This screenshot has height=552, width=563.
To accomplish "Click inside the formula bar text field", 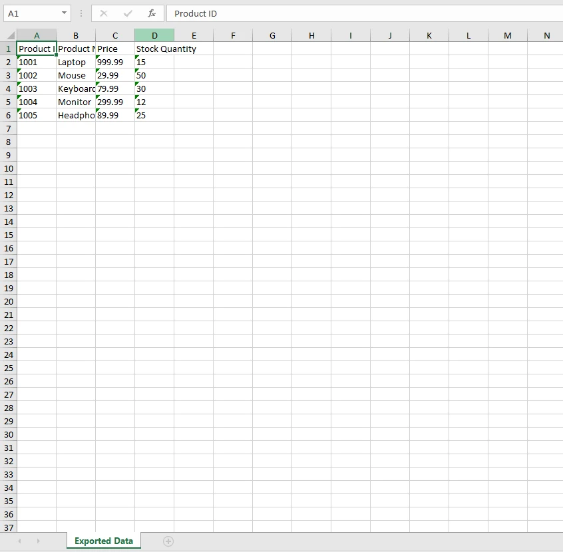I will click(x=359, y=13).
